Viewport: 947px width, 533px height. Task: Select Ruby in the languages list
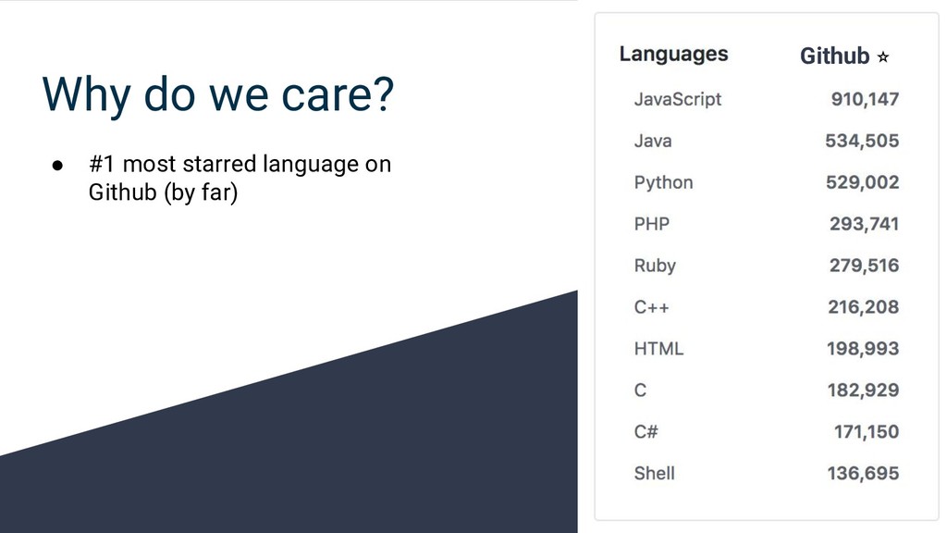coord(655,266)
